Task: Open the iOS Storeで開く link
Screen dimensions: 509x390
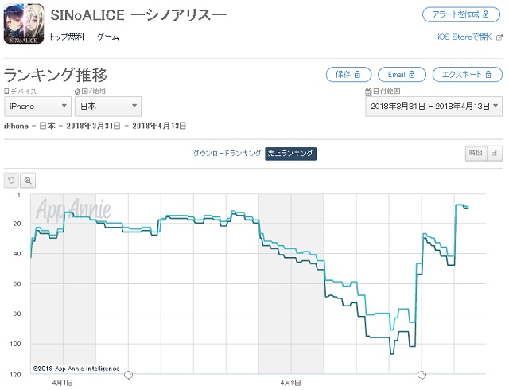Action: click(x=464, y=37)
